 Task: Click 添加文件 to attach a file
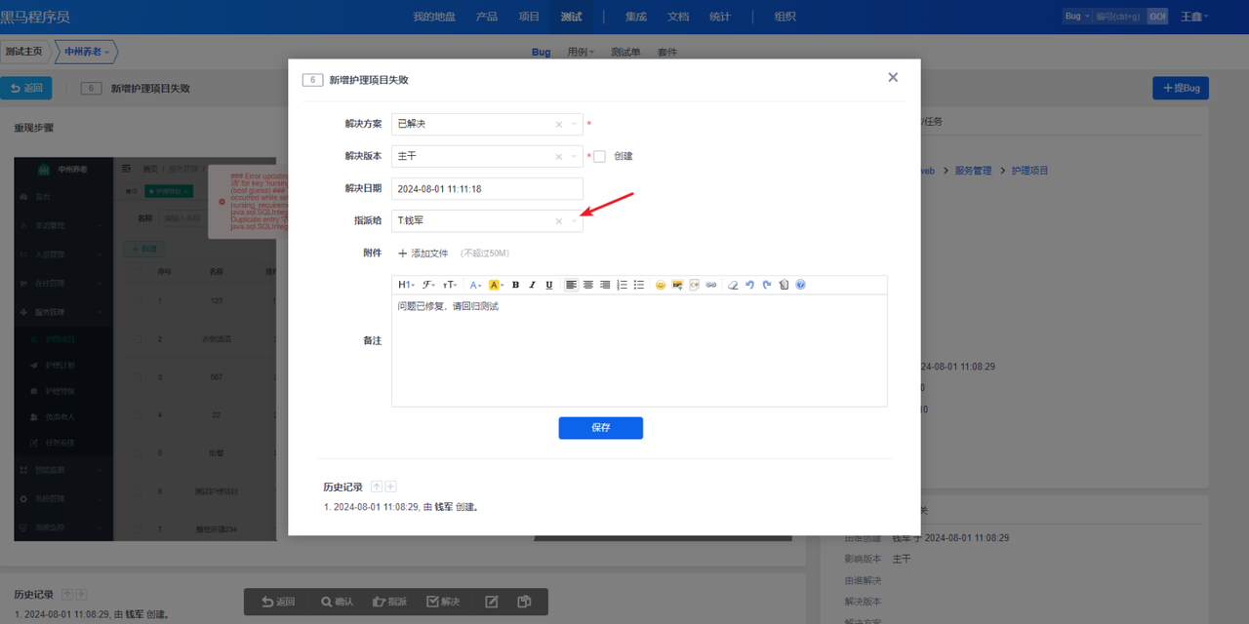[x=423, y=253]
